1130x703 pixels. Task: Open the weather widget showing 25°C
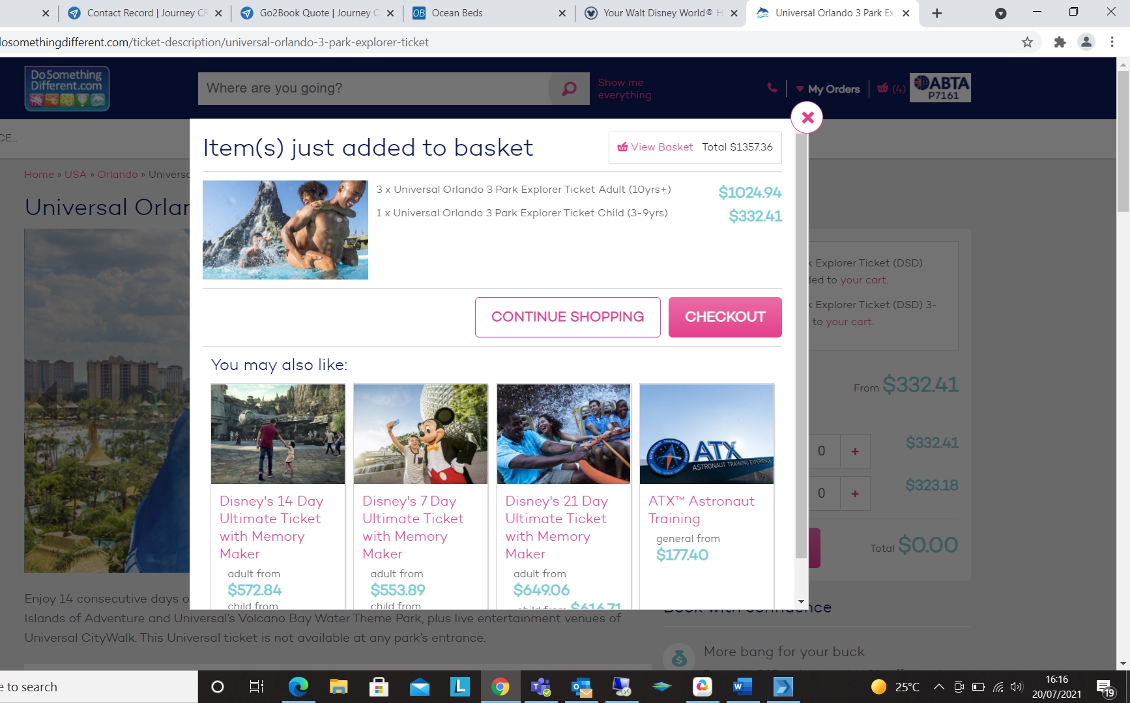895,687
